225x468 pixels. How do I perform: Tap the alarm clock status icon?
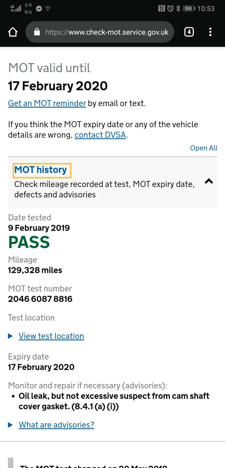tap(170, 8)
